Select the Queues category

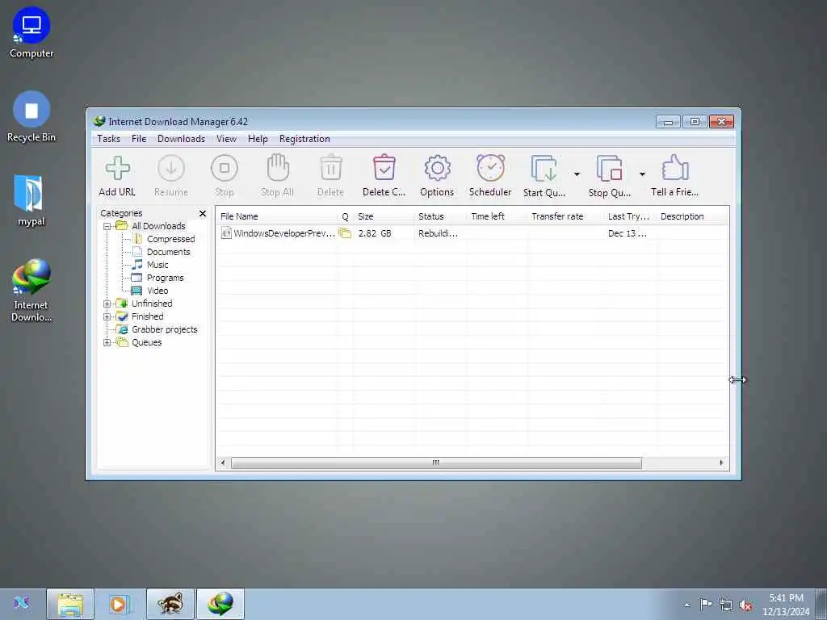tap(147, 342)
